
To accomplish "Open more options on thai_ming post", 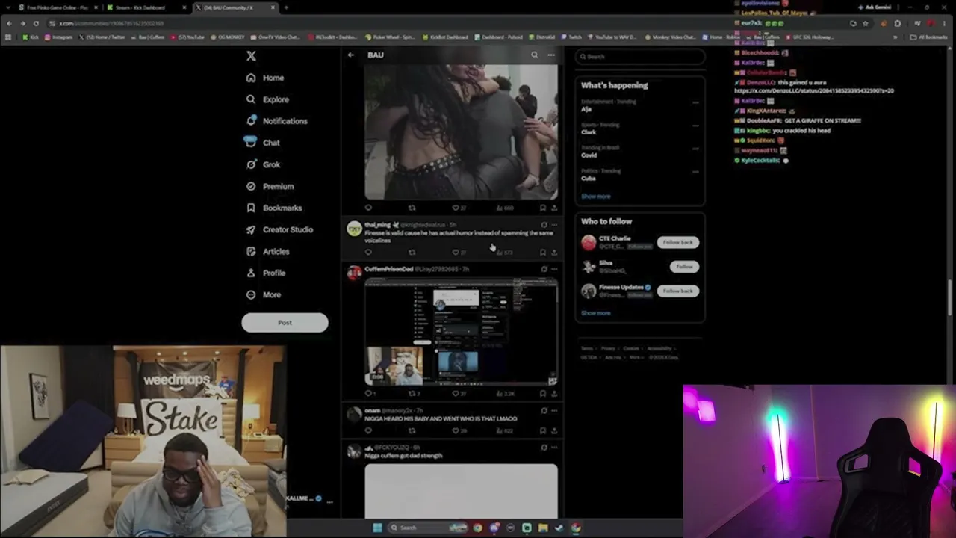I will 553,225.
